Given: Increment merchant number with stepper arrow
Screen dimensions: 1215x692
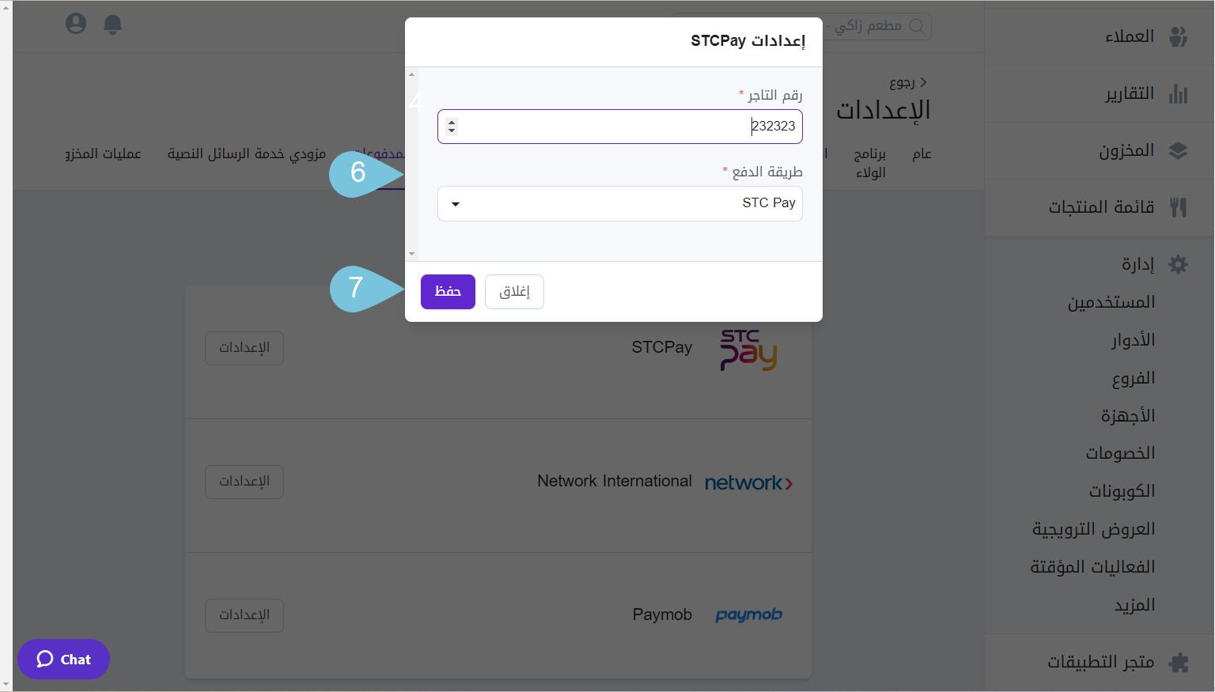Looking at the screenshot, I should 451,122.
